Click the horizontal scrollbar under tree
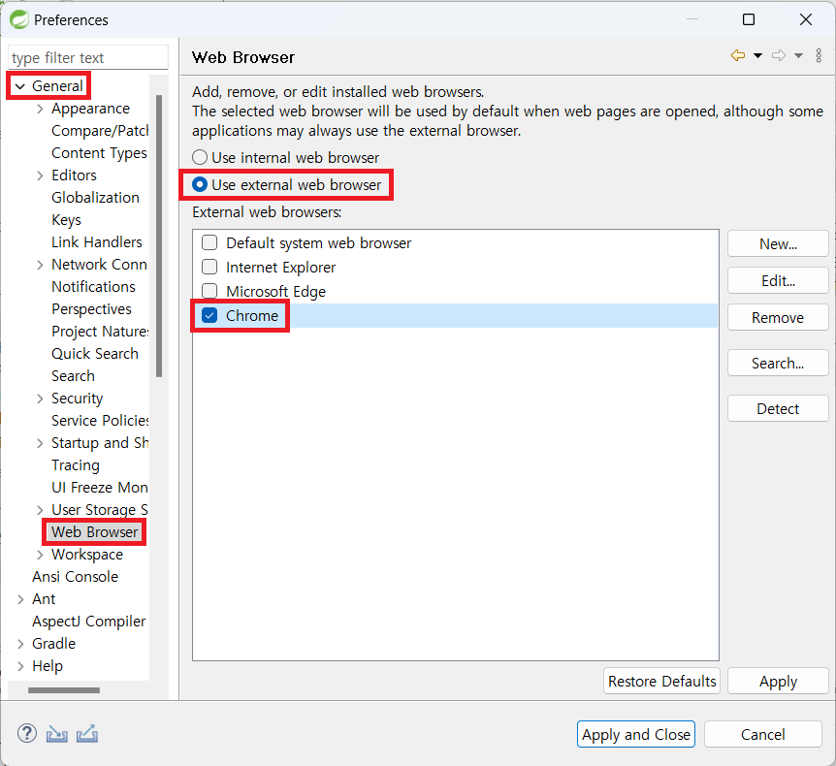Screen dimensions: 836x766 click(63, 690)
